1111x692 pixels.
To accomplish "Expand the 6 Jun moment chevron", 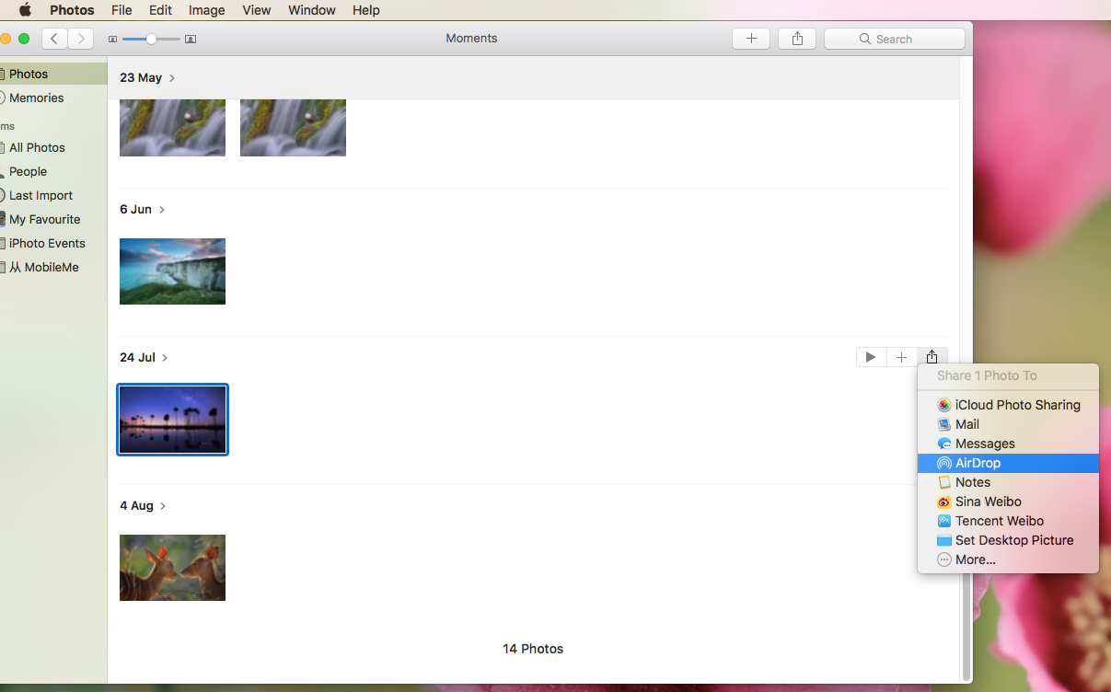I will (162, 210).
